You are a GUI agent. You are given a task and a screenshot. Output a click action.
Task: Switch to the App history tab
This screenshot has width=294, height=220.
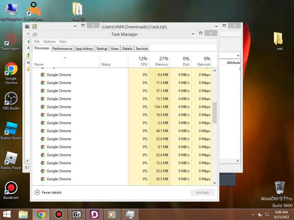(84, 49)
